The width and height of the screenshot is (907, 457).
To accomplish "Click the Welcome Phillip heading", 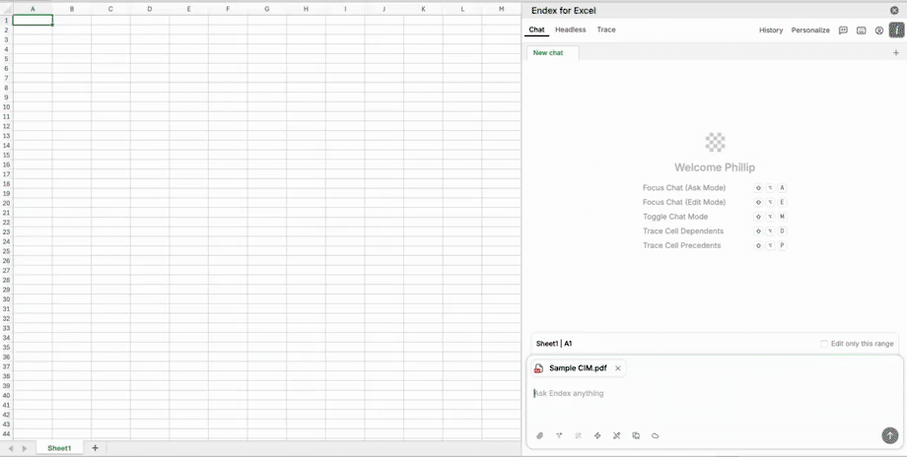I will (x=715, y=167).
